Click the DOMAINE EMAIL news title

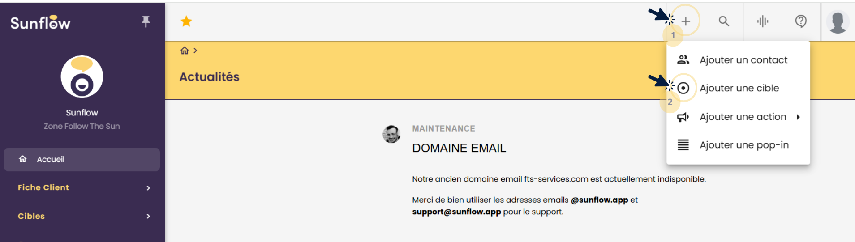coord(459,148)
